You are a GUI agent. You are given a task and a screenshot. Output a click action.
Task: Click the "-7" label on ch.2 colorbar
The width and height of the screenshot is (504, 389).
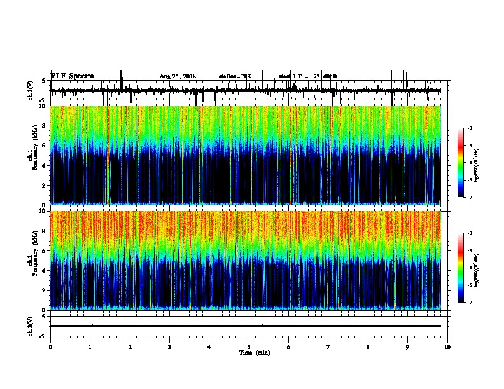469,302
